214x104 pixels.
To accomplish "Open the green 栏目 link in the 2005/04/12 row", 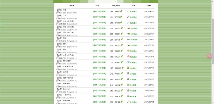I will point(100,11).
